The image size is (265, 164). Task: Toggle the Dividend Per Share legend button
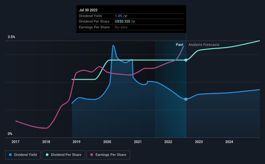[64, 155]
